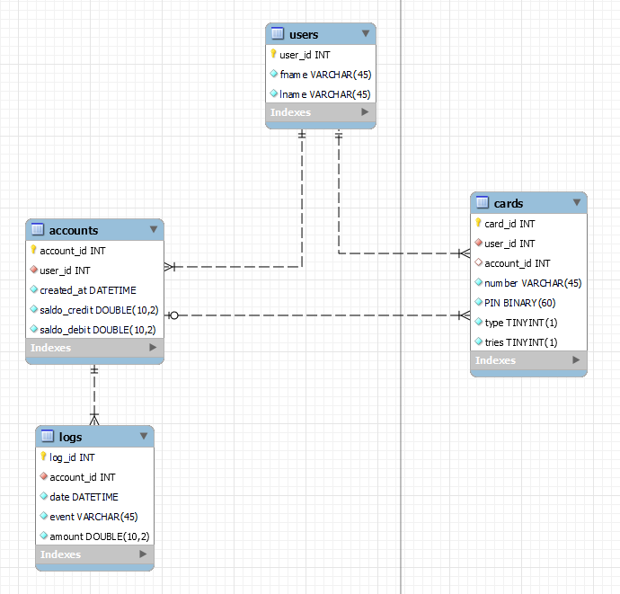
Task: Click the saldo_credit column diamond icon
Action: [33, 309]
